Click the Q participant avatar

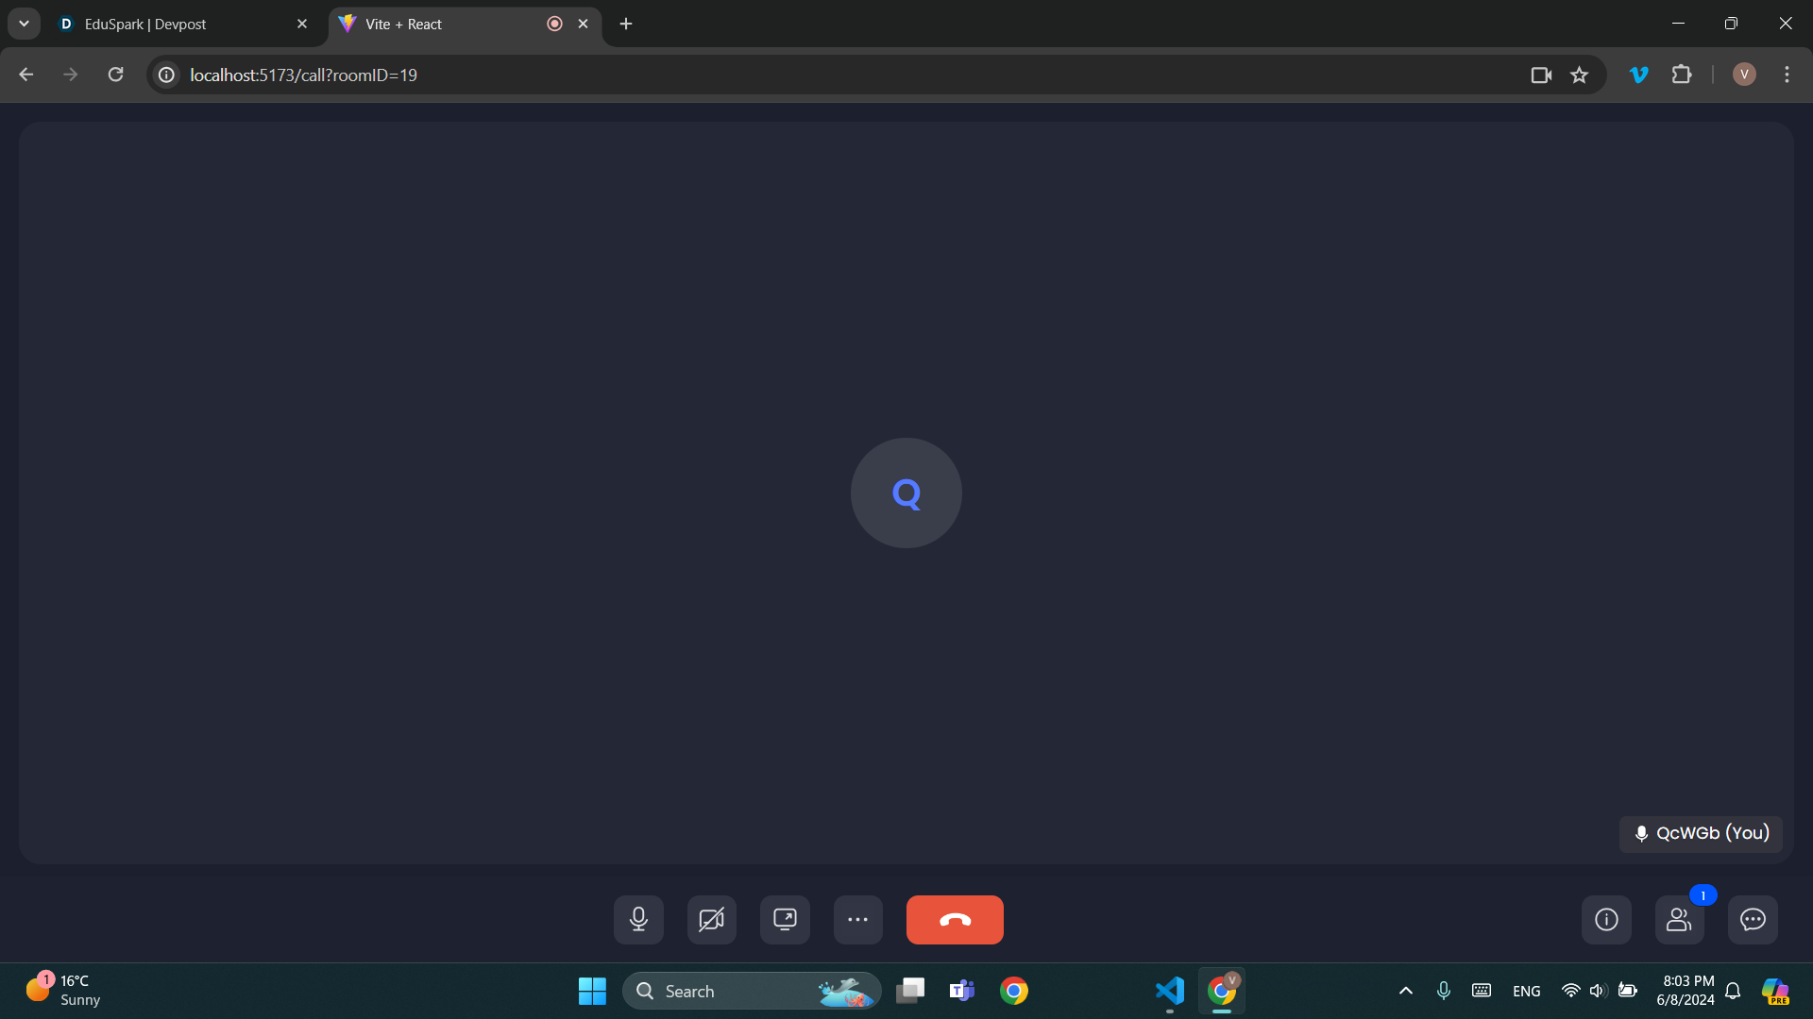coord(906,493)
